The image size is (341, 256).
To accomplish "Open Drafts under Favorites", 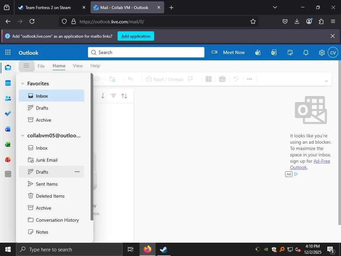I will click(51, 108).
